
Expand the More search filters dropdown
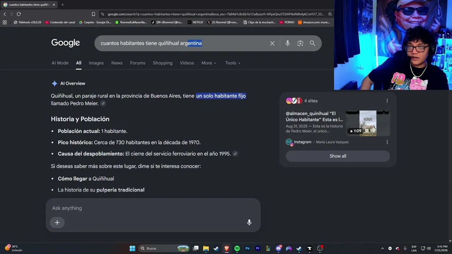209,63
